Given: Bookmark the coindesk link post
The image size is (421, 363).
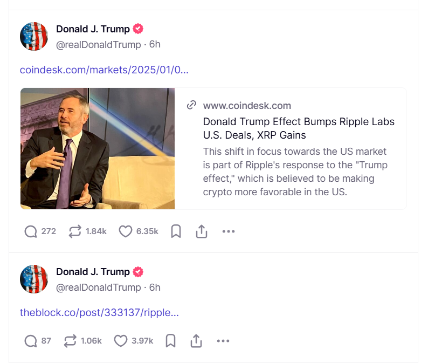Looking at the screenshot, I should (176, 231).
